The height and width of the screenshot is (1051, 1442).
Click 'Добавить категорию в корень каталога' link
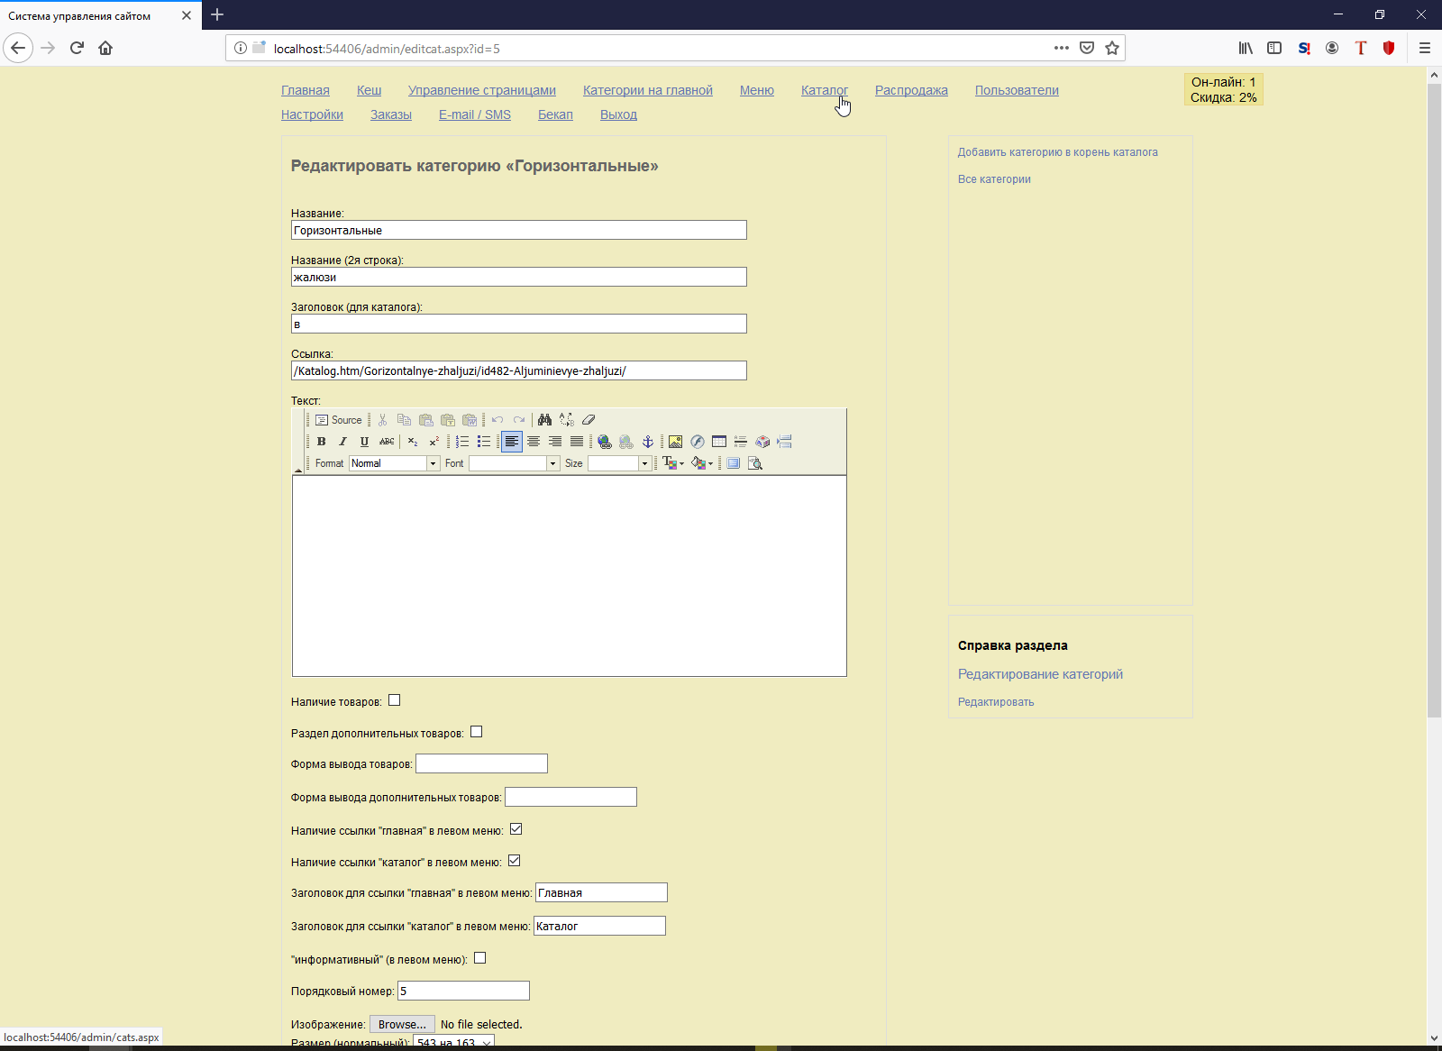click(x=1058, y=152)
